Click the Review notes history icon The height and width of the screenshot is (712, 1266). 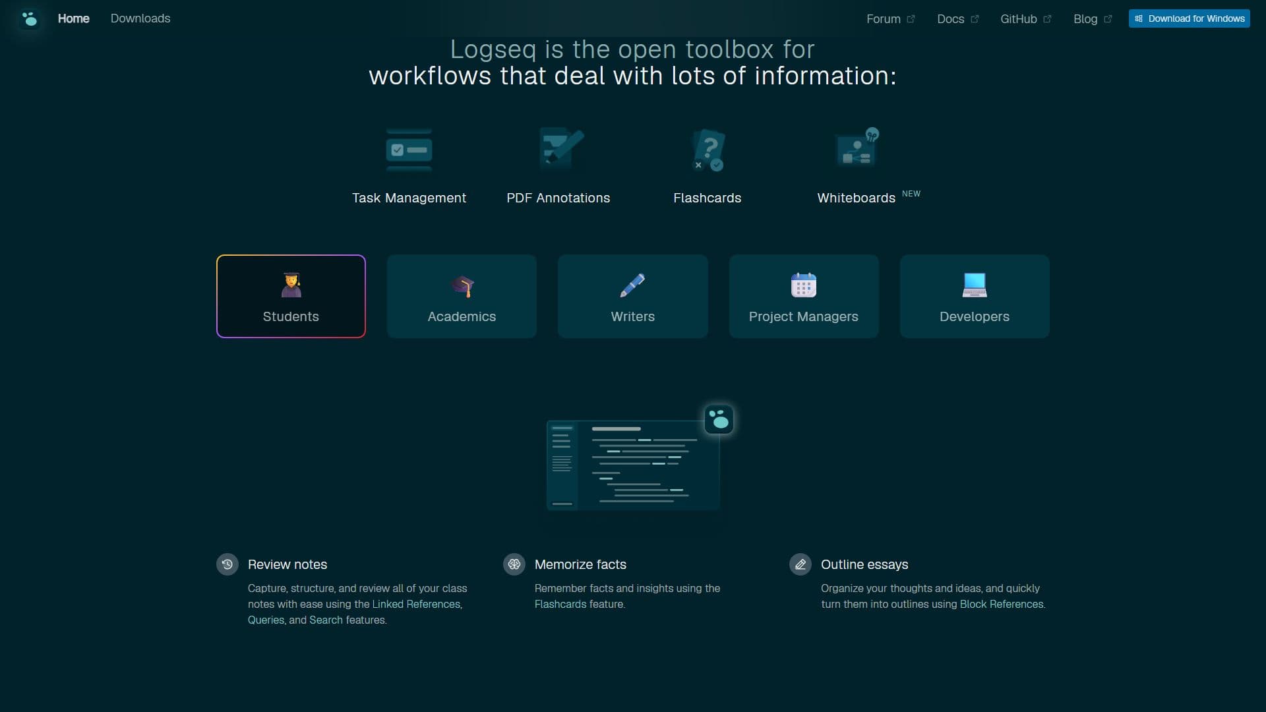(x=227, y=564)
